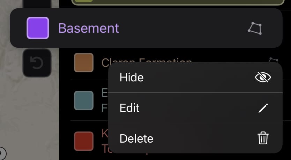Click the polygon shape icon on Basement row
This screenshot has width=291, height=160.
(255, 28)
